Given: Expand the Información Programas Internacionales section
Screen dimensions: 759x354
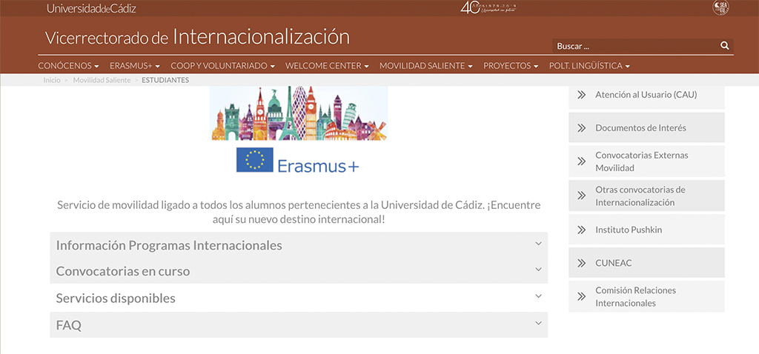Looking at the screenshot, I should [x=298, y=245].
